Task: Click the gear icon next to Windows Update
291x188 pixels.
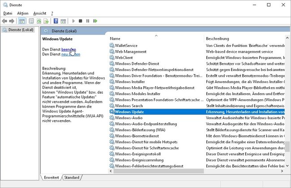Action: (112, 112)
